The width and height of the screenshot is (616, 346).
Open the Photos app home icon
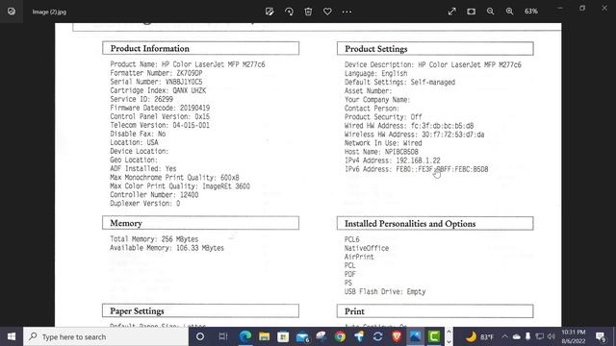click(12, 12)
